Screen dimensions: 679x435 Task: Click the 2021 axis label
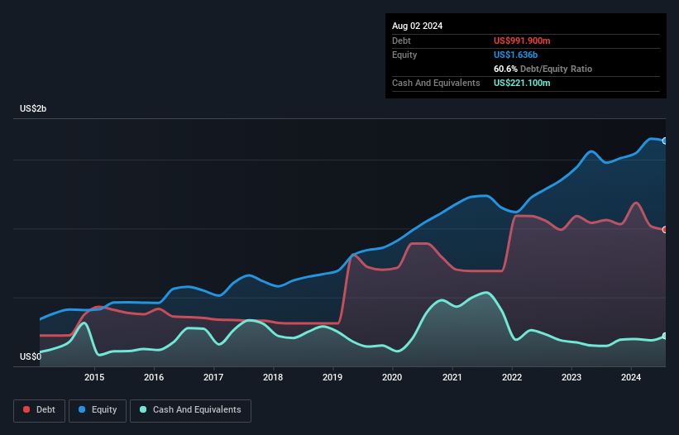[x=452, y=377]
